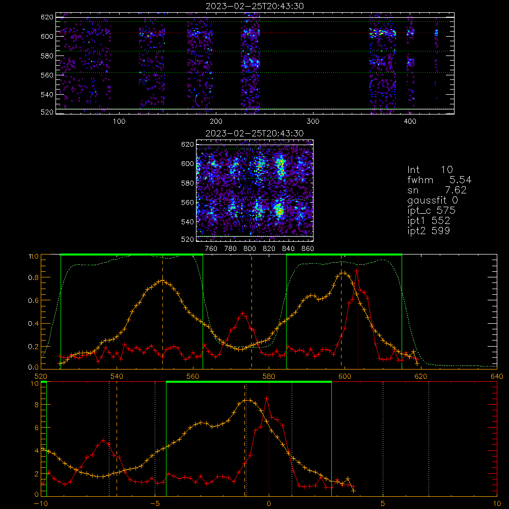Click y-axis label '580' of the wide top spectrogram
This screenshot has height=509, width=509.
pyautogui.click(x=47, y=56)
